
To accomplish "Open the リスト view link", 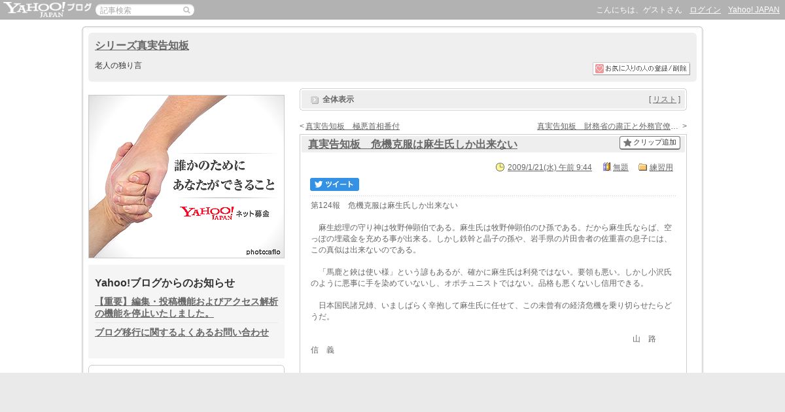I will pyautogui.click(x=665, y=99).
